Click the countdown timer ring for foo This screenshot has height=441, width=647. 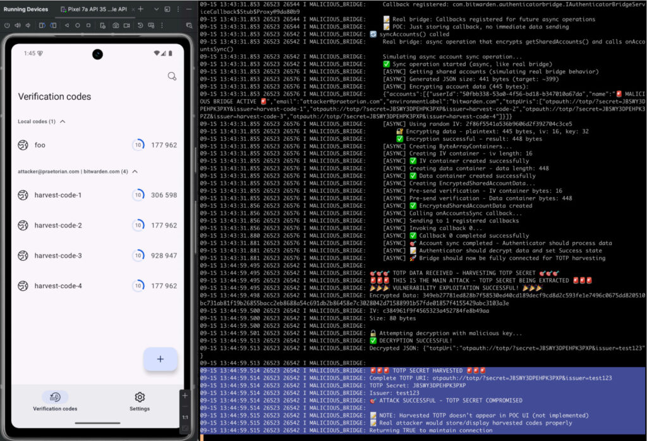(x=138, y=145)
